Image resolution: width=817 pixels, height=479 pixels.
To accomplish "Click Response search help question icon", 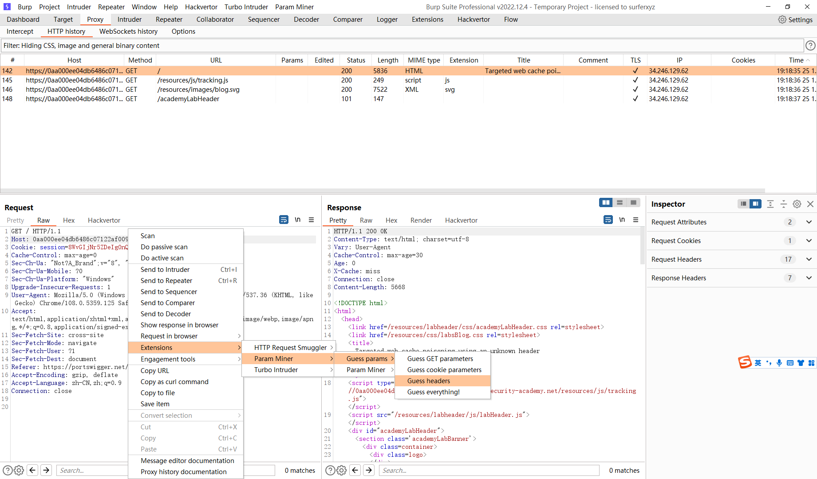I will click(x=330, y=470).
